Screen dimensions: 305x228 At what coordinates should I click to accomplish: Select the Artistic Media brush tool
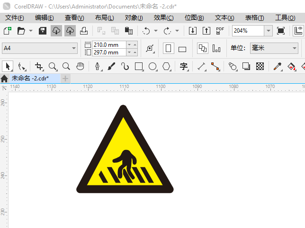[111, 67]
